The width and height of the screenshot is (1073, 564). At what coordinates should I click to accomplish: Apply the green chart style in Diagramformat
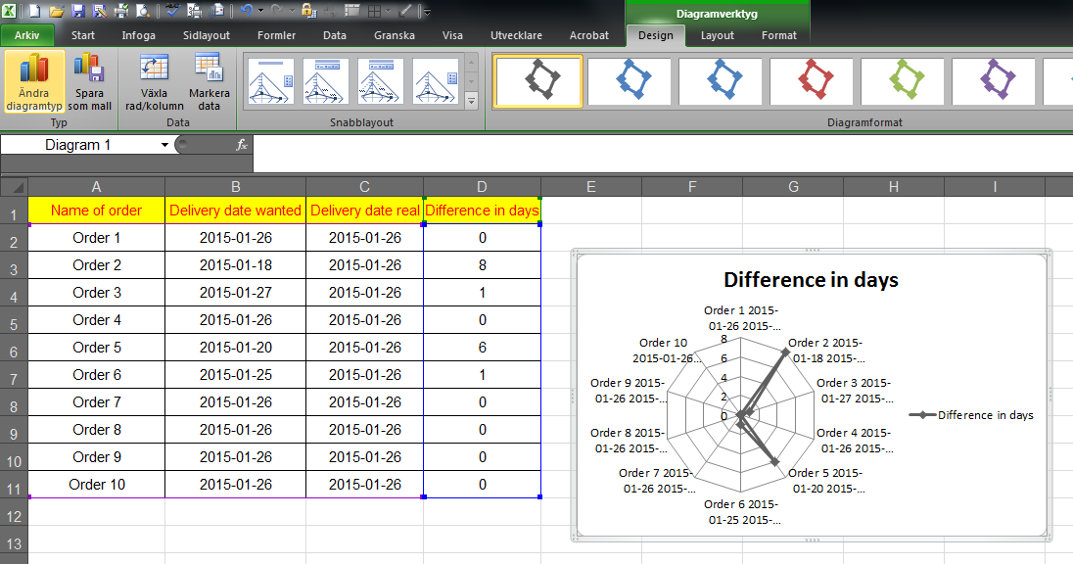[x=904, y=81]
